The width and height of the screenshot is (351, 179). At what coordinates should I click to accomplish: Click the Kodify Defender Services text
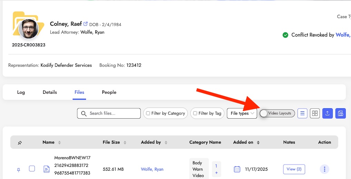click(x=66, y=65)
